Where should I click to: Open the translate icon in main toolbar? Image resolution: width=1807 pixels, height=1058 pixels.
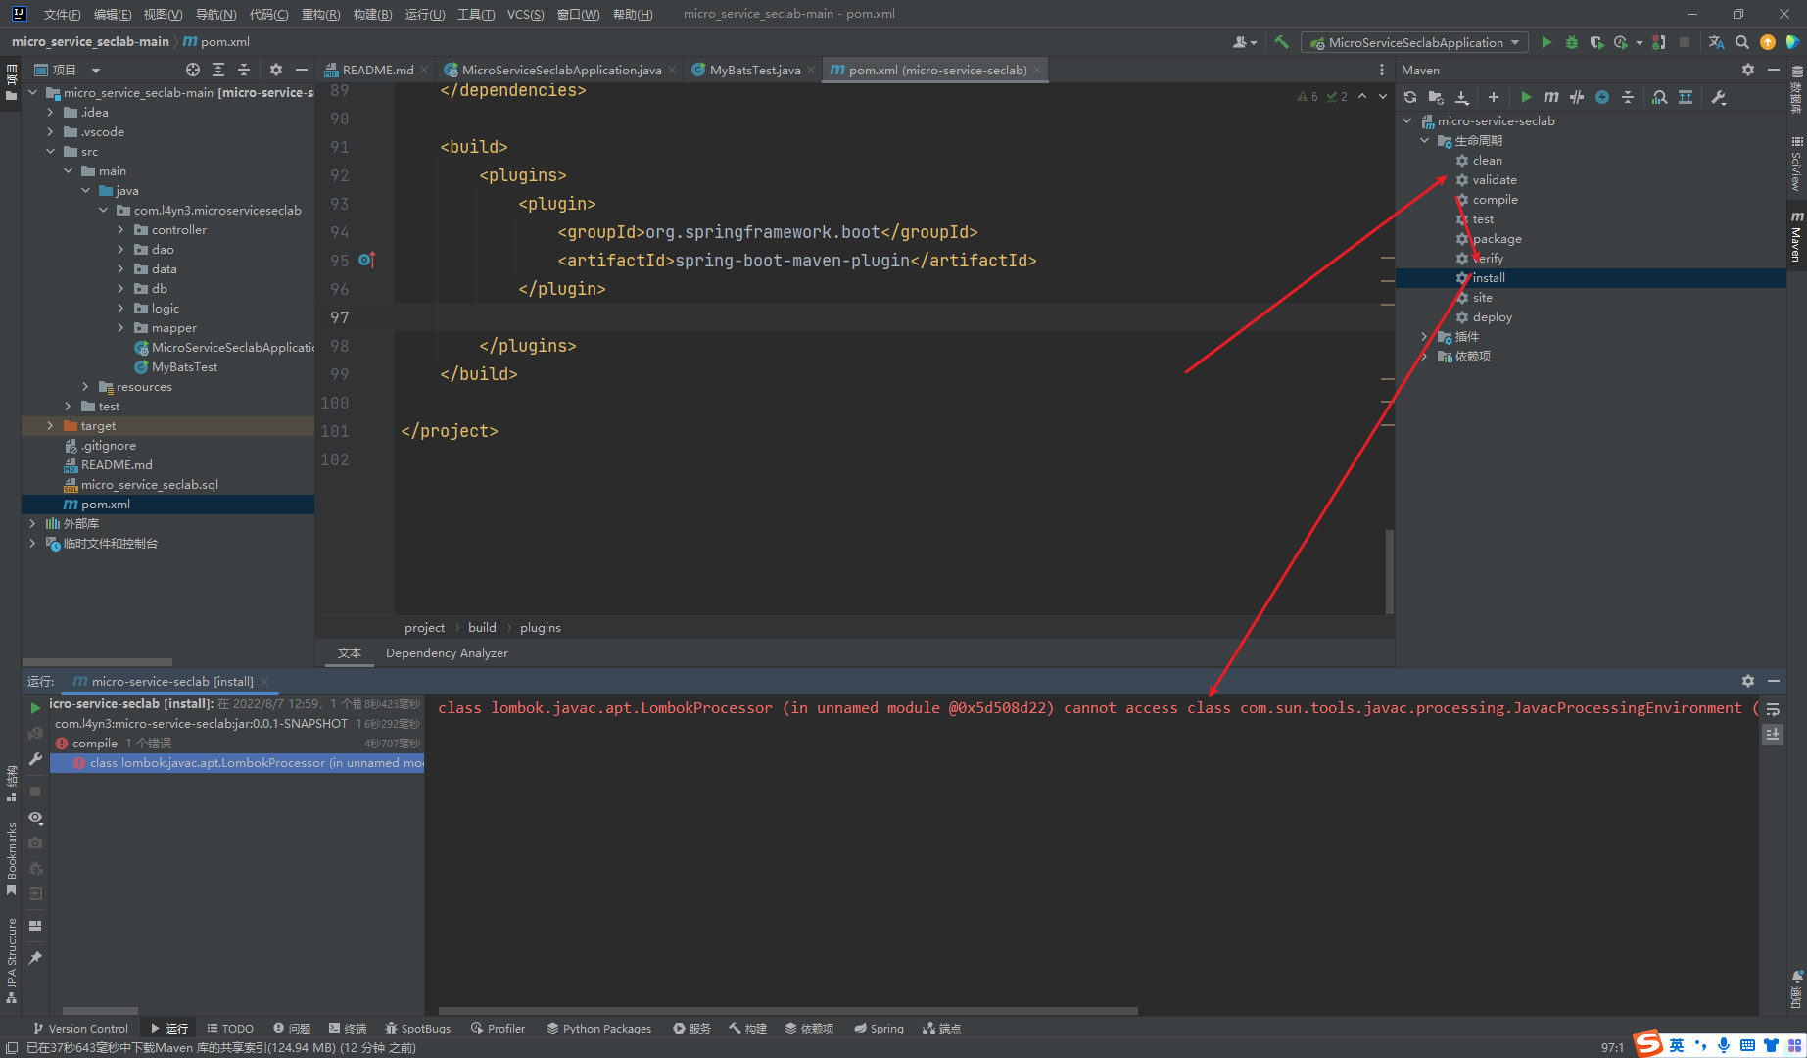point(1716,42)
